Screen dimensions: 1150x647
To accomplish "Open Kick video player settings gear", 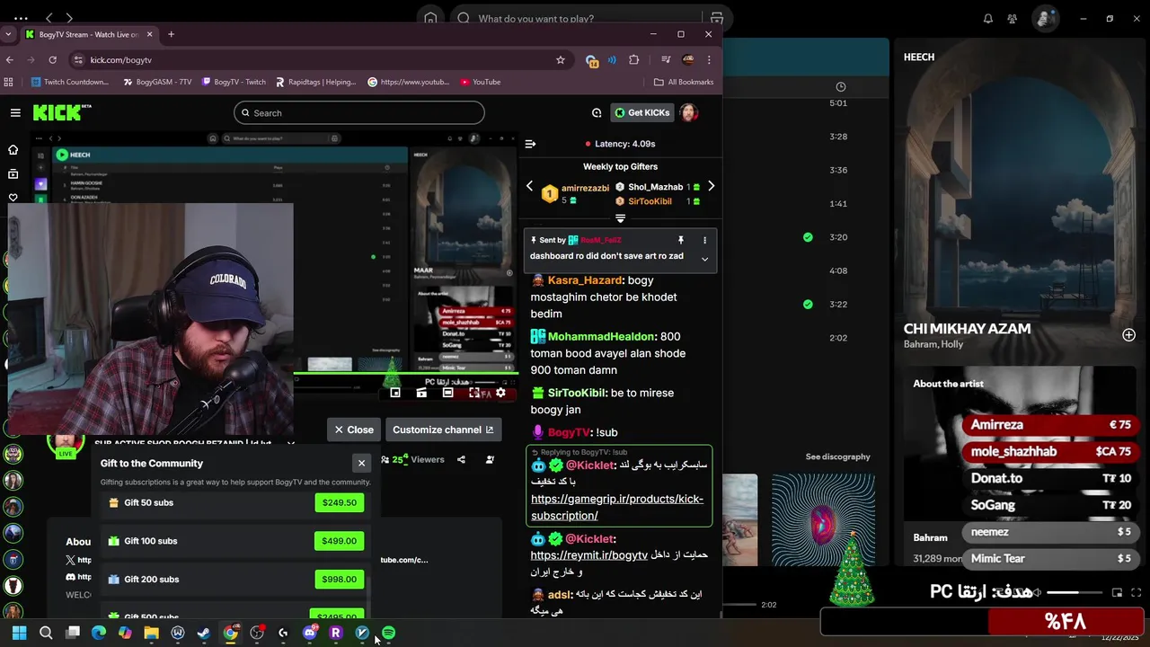I will point(500,393).
